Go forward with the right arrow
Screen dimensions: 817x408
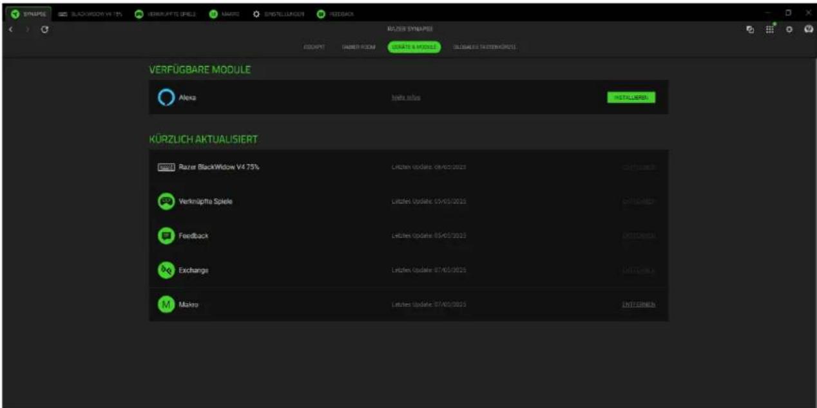click(x=28, y=30)
